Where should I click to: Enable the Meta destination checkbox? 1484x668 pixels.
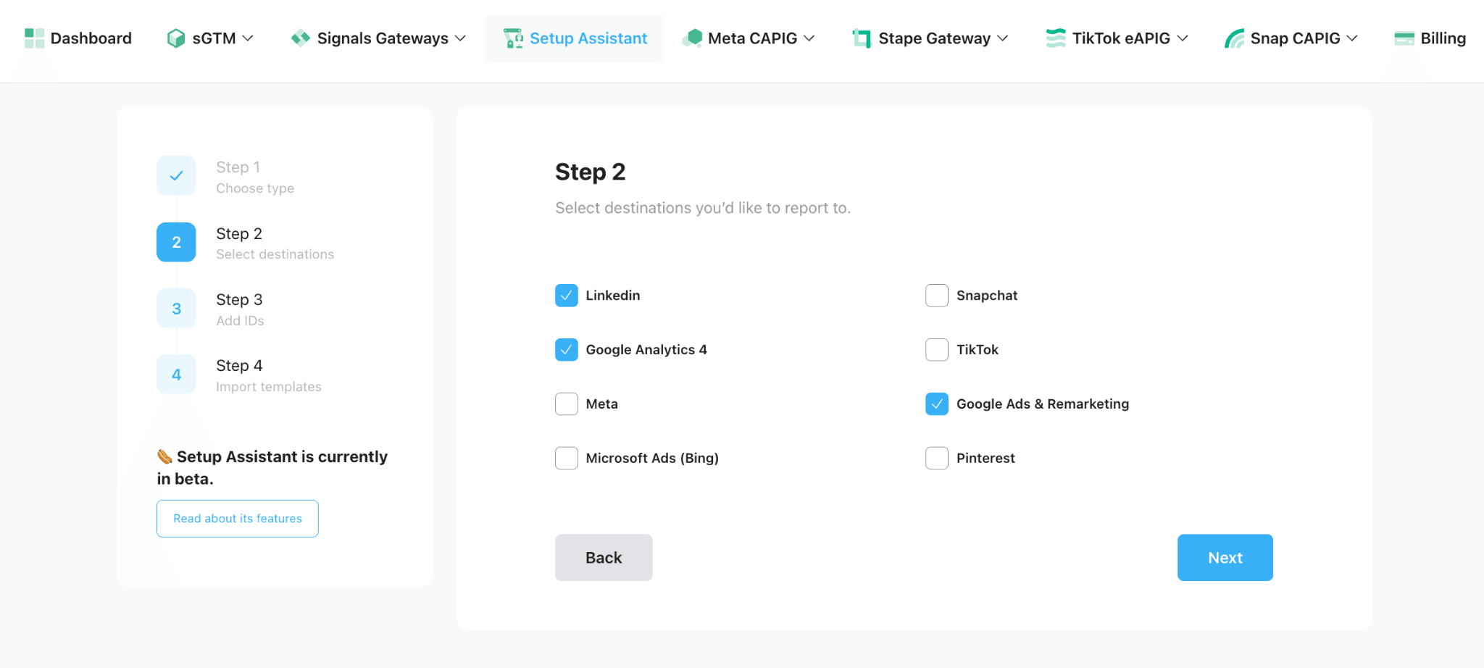567,404
